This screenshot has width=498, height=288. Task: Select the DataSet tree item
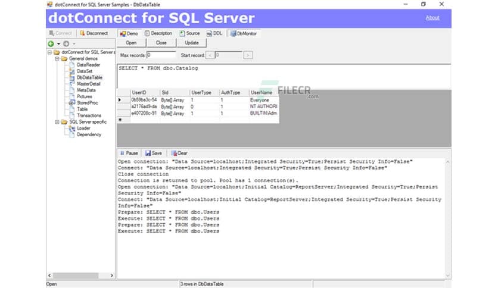85,71
